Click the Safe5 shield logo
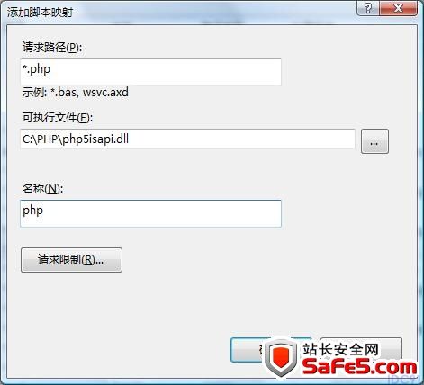Screen dimensions: 424x385 click(281, 358)
